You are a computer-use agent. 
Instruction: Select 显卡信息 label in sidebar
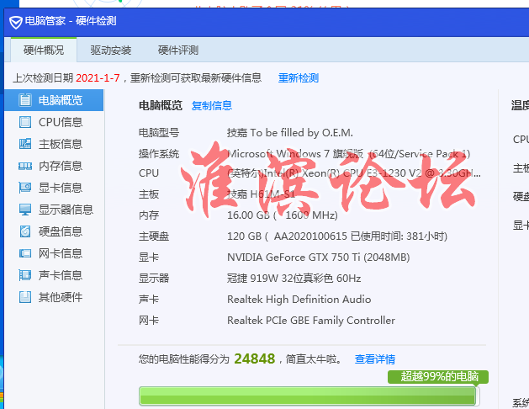tap(61, 188)
